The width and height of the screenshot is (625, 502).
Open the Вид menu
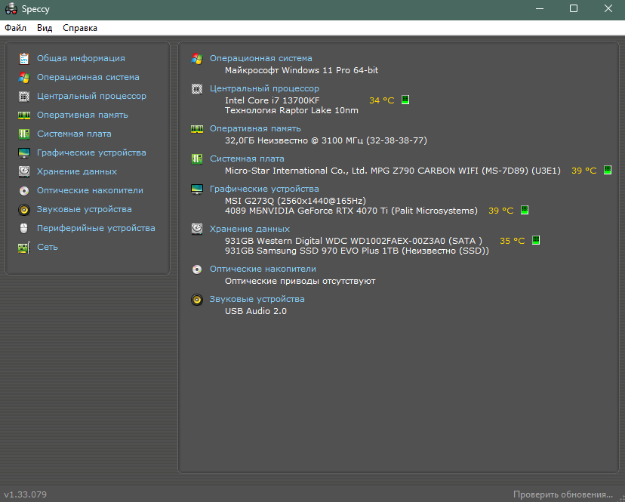pos(45,28)
